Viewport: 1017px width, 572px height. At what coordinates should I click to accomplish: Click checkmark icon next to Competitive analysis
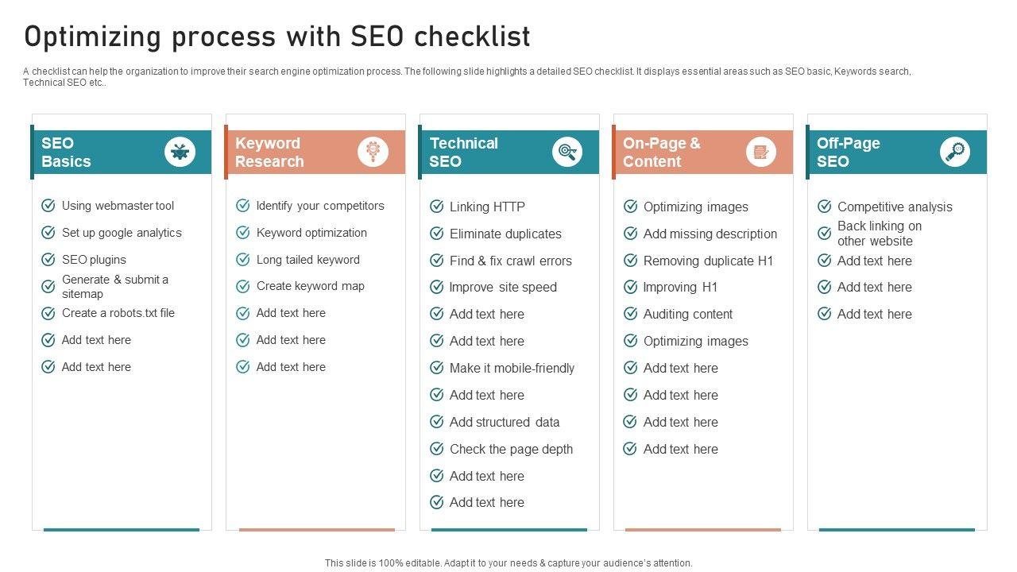pyautogui.click(x=825, y=207)
